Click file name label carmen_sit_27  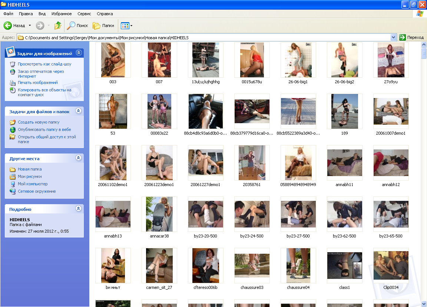(x=159, y=287)
